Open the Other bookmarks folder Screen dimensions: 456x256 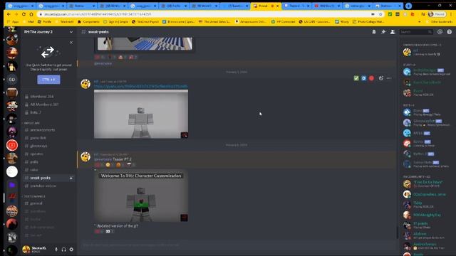[x=439, y=22]
